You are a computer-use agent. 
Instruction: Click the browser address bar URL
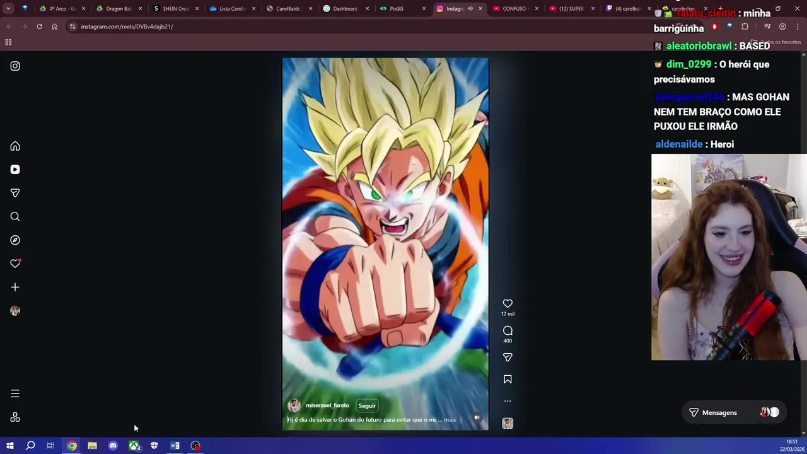[x=127, y=26]
